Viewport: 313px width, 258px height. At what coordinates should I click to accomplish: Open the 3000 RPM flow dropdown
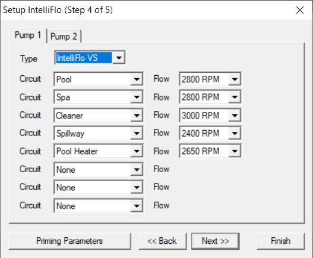tap(235, 115)
